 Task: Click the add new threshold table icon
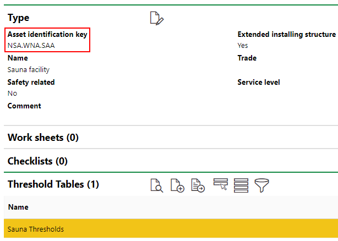click(177, 185)
